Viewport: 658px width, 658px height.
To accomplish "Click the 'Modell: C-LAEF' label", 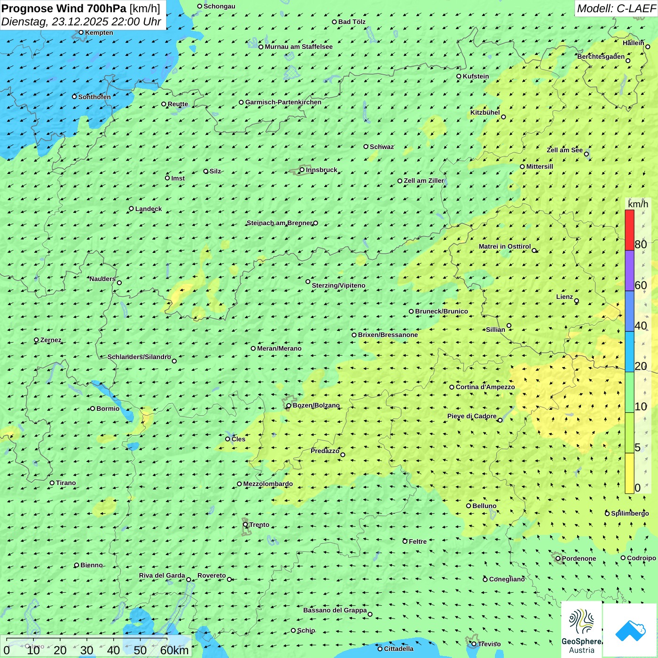I will pyautogui.click(x=616, y=8).
